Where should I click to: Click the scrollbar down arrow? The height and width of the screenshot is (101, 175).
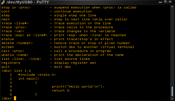(x=172, y=99)
